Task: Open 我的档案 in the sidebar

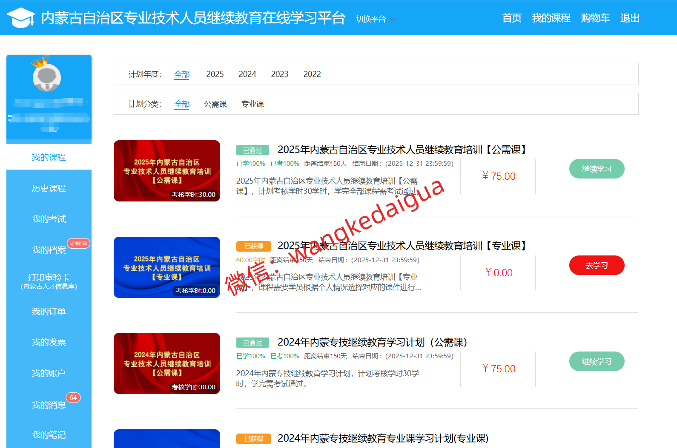Action: click(49, 250)
